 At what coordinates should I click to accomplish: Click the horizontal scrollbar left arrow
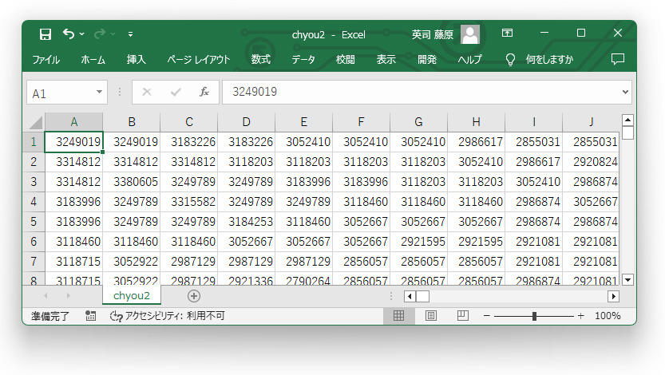point(410,296)
